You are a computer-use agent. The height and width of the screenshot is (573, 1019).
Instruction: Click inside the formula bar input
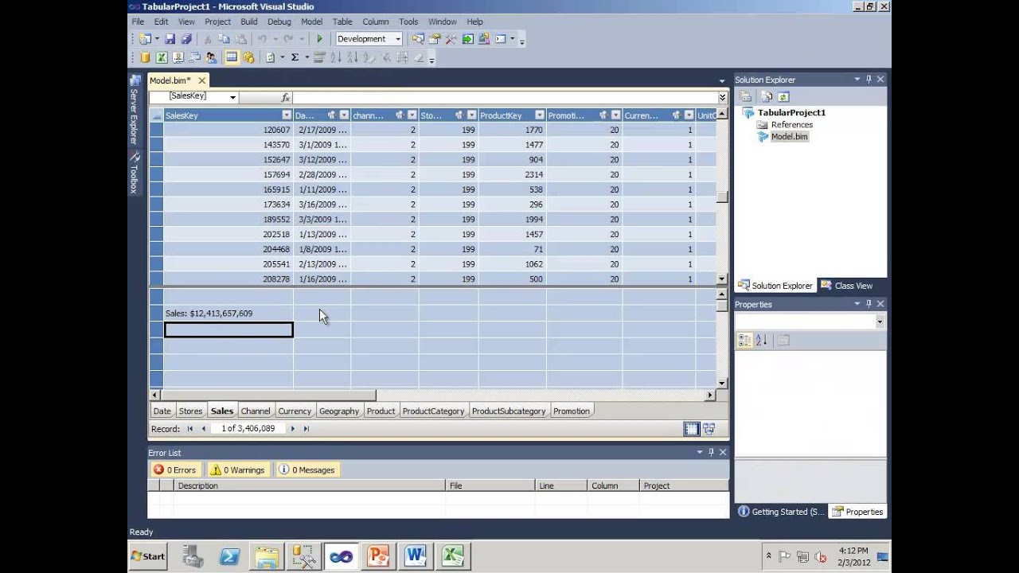[505, 97]
